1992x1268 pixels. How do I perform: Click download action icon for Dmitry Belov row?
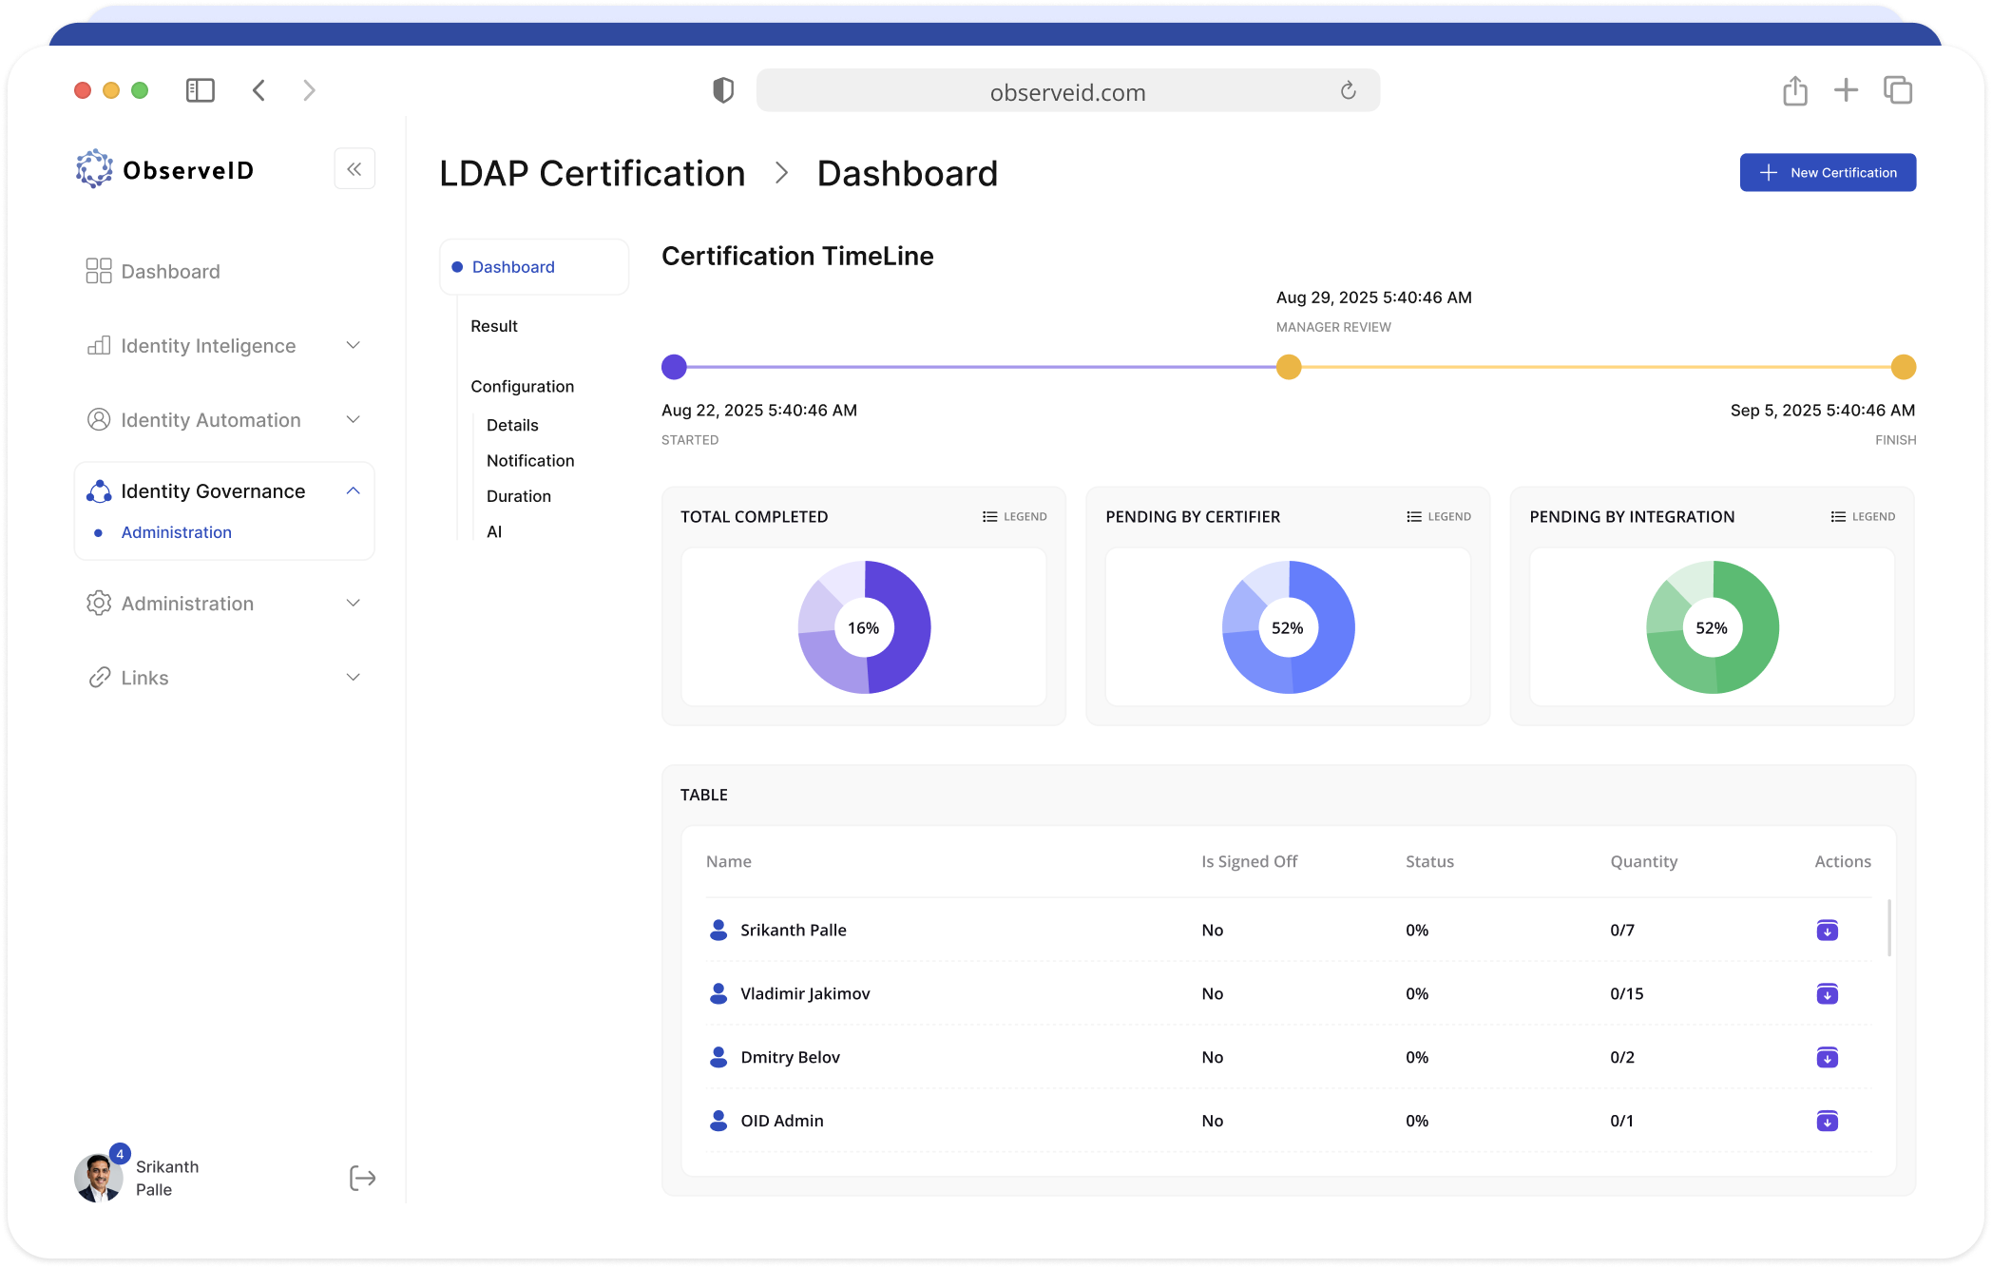[x=1827, y=1058]
